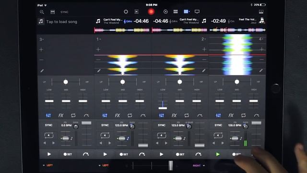Double deck 1 loop with right arrow
The width and height of the screenshot is (307, 173).
pyautogui.click(x=110, y=143)
